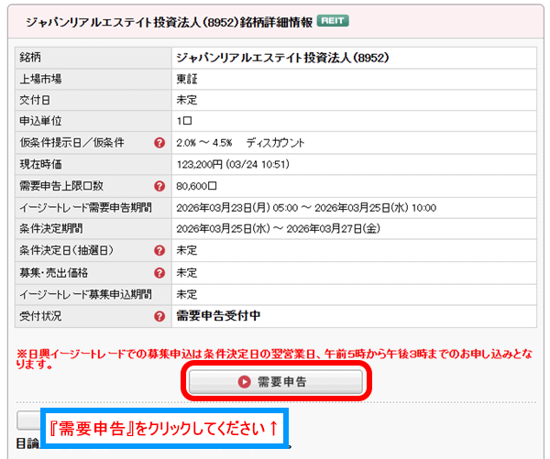The image size is (550, 459).
Task: Select the 申込単位 row label
Action: [40, 121]
